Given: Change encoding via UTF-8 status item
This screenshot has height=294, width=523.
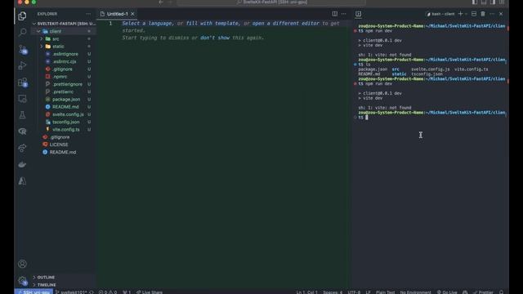Looking at the screenshot, I should pos(354,292).
